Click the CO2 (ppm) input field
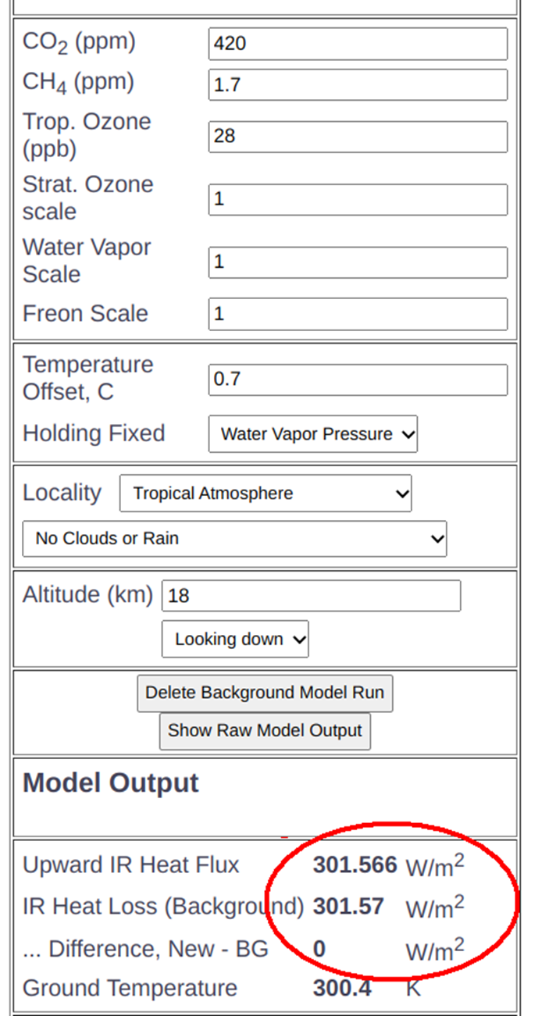 358,44
